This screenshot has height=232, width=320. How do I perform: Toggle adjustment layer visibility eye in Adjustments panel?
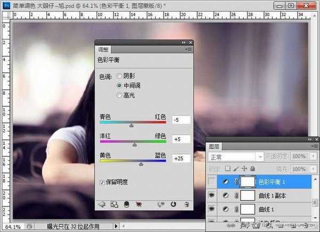(x=139, y=203)
